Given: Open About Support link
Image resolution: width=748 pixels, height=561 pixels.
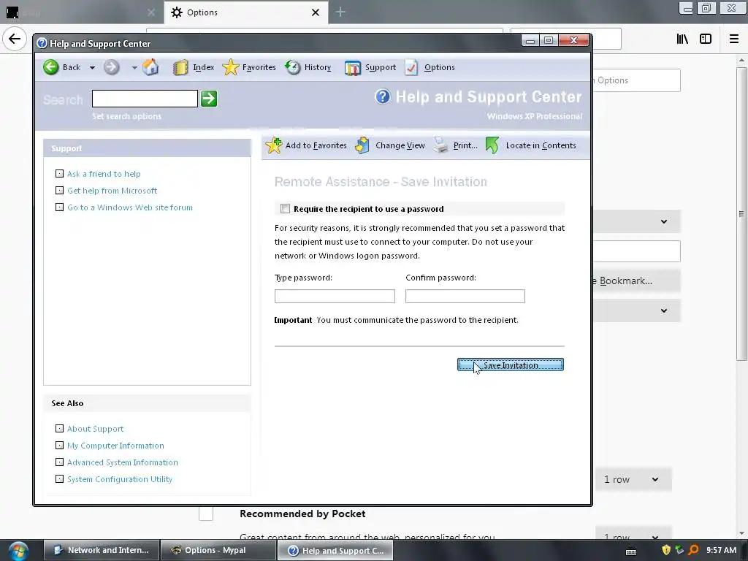Looking at the screenshot, I should [95, 429].
